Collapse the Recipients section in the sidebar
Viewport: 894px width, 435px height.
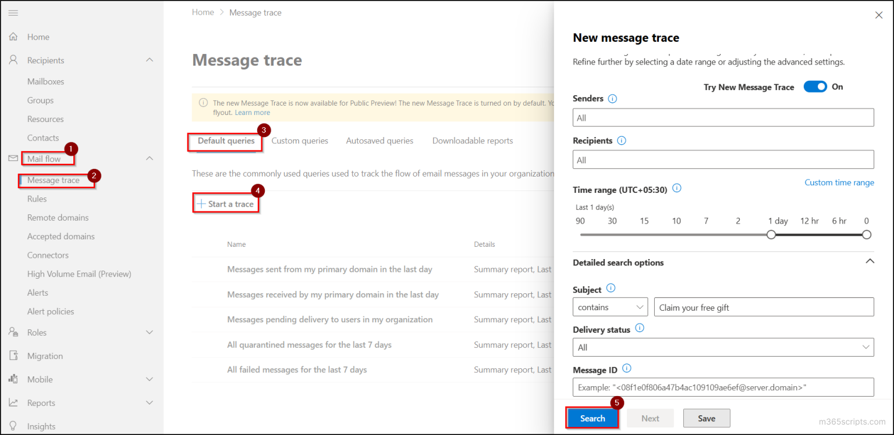pos(150,60)
